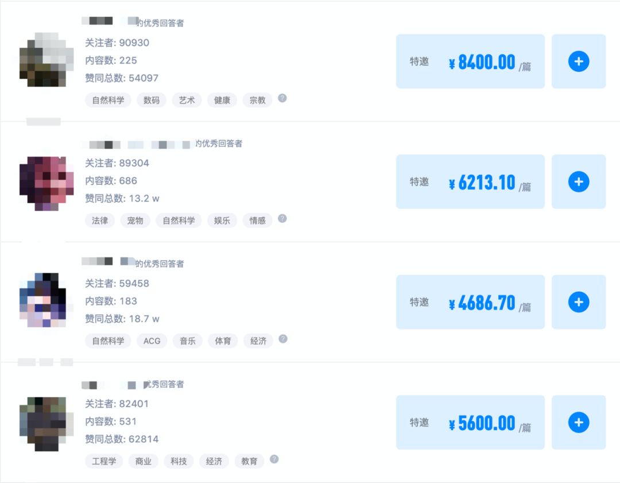Screen dimensions: 620x483
Task: Click the 宠物 topic tag
Action: pyautogui.click(x=135, y=221)
